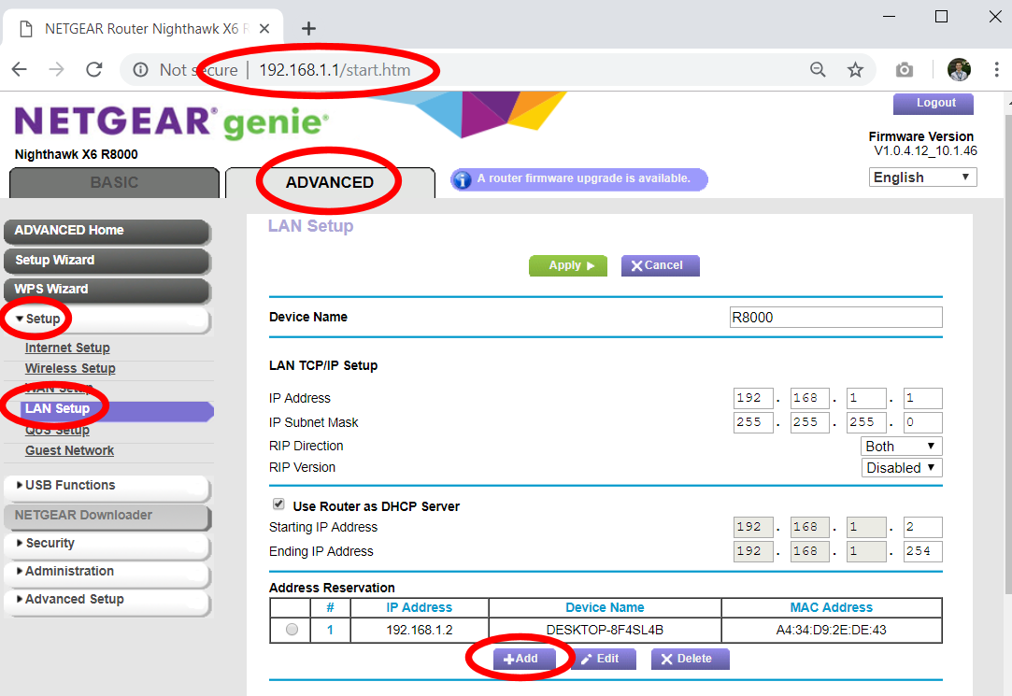Open the Chrome three-dot menu
This screenshot has height=696, width=1012.
click(x=996, y=70)
